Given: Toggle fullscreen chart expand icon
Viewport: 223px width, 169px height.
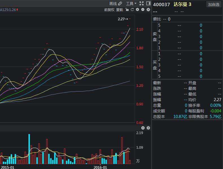Looking at the screenshot, I should 142,3.
